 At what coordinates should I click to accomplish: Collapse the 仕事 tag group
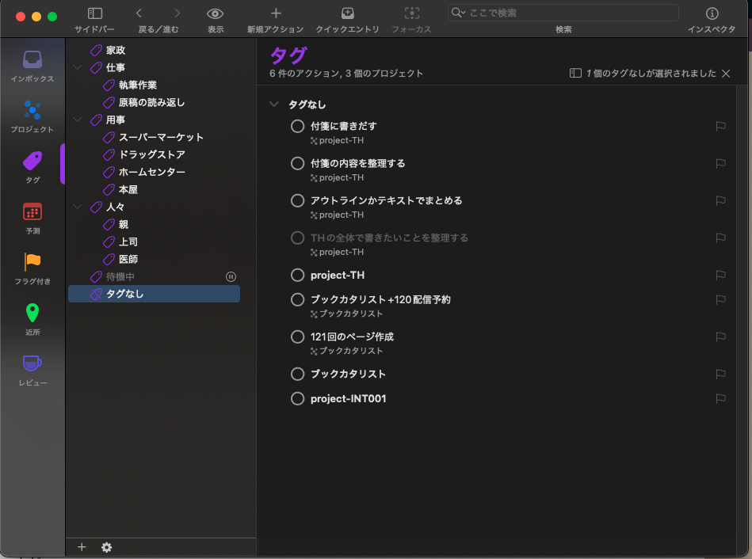pos(77,67)
